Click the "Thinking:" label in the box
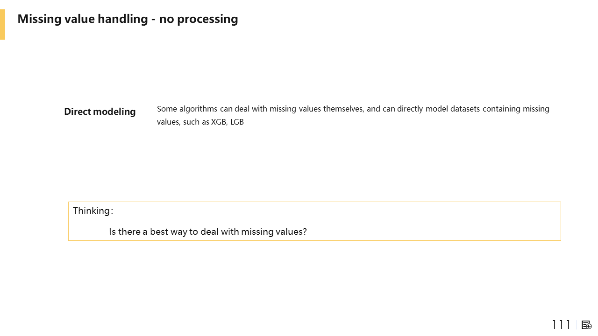 pyautogui.click(x=93, y=211)
